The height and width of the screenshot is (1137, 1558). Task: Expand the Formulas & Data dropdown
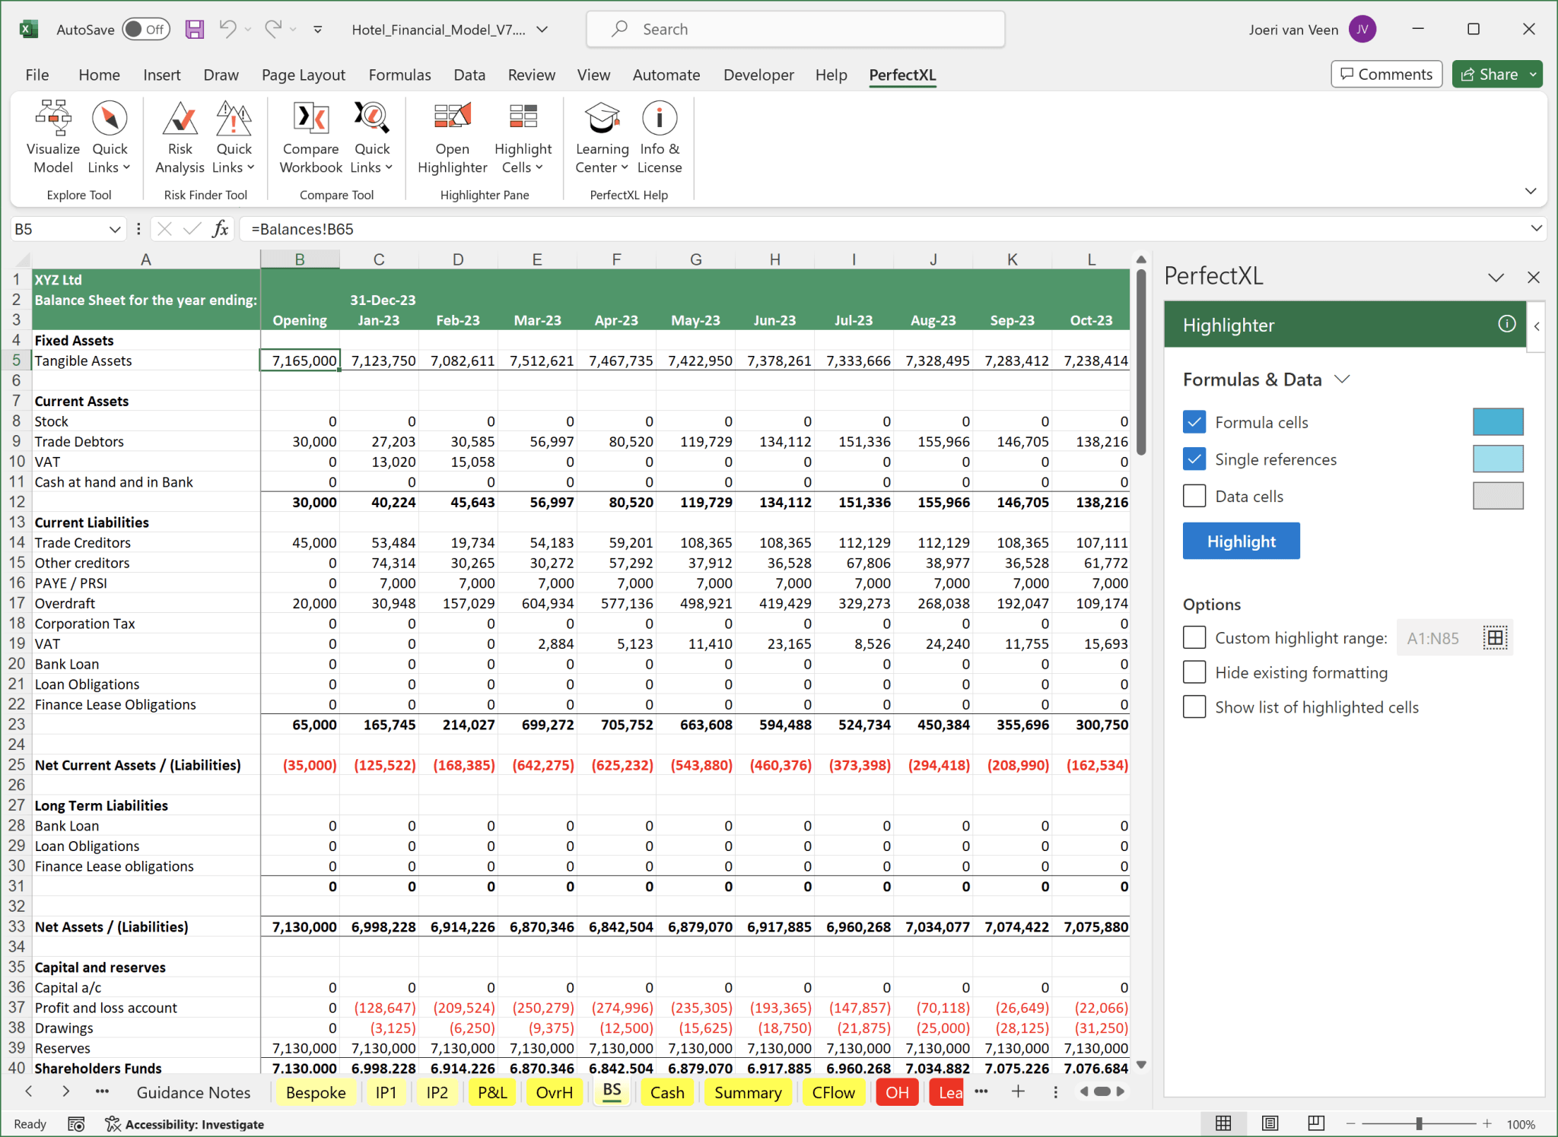tap(1342, 380)
